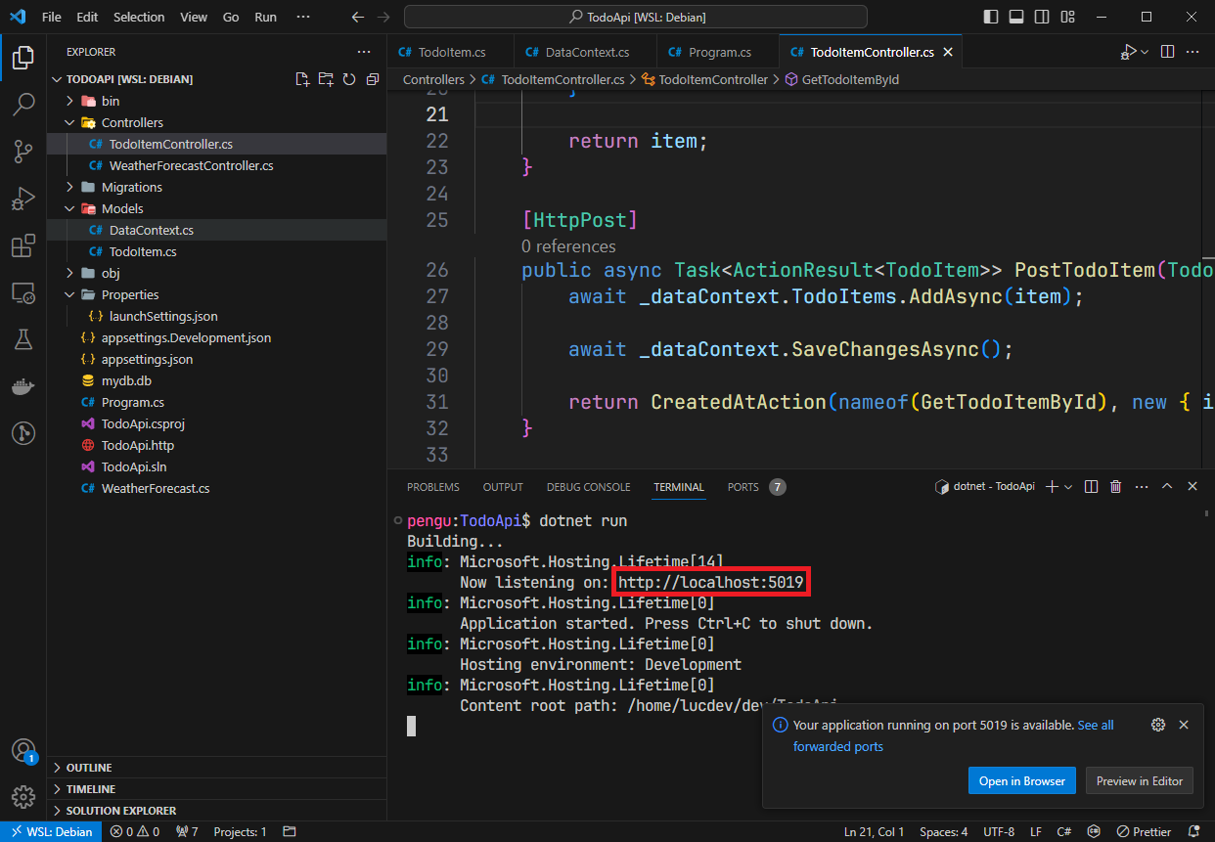Viewport: 1215px width, 842px height.
Task: Toggle the Secondary Side Bar
Action: click(1043, 16)
